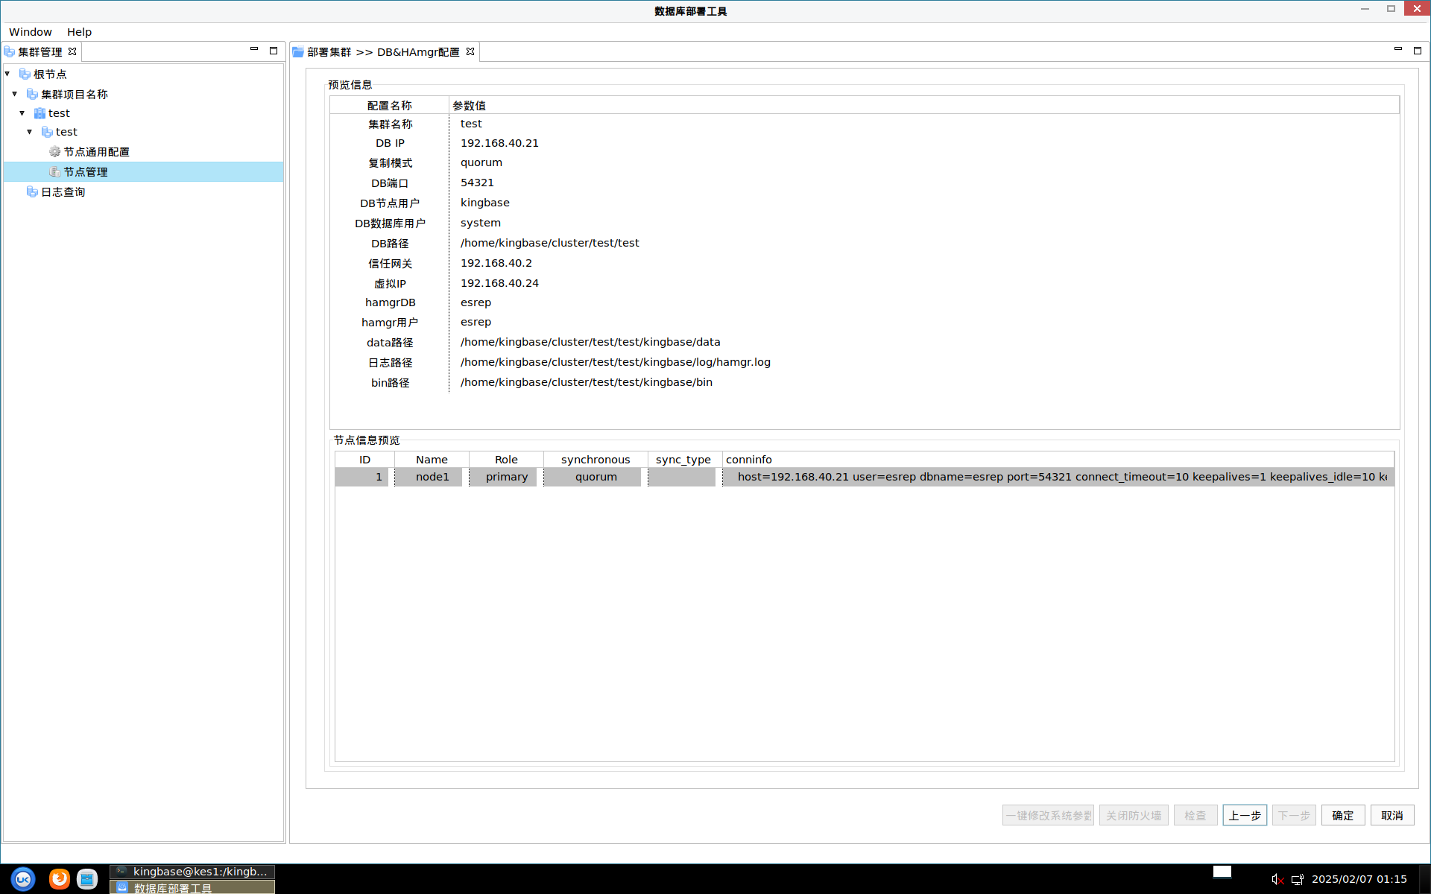Screen dimensions: 1431x894
Task: Collapse the 根节点 tree node
Action: 7,74
